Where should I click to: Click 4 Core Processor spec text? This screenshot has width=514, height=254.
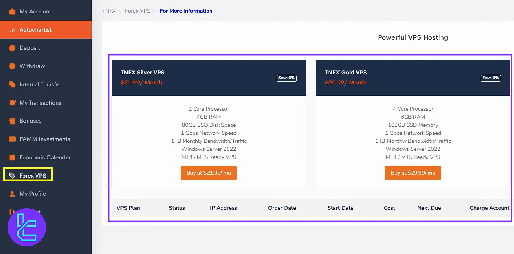coord(413,109)
